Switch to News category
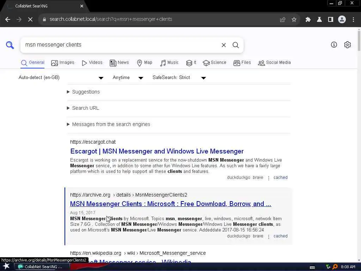 [119, 63]
